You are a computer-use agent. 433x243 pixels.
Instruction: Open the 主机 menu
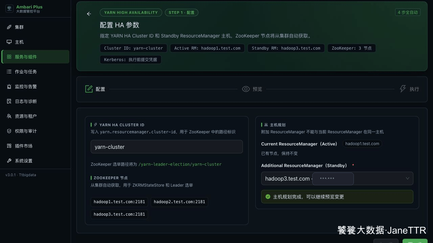point(36,42)
